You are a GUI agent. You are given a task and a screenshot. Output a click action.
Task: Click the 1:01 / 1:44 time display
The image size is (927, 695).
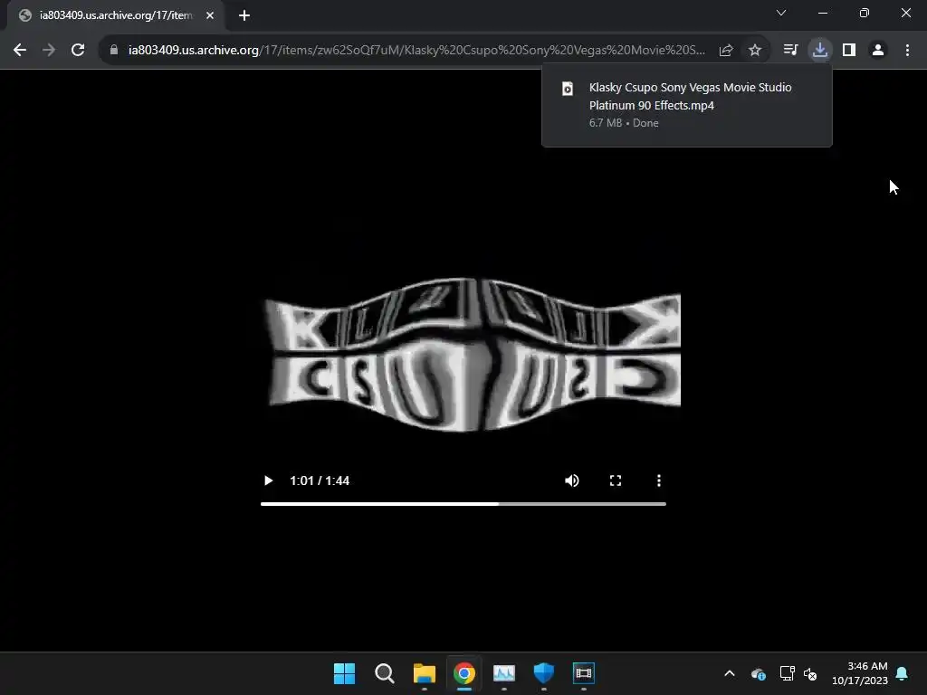pos(320,481)
